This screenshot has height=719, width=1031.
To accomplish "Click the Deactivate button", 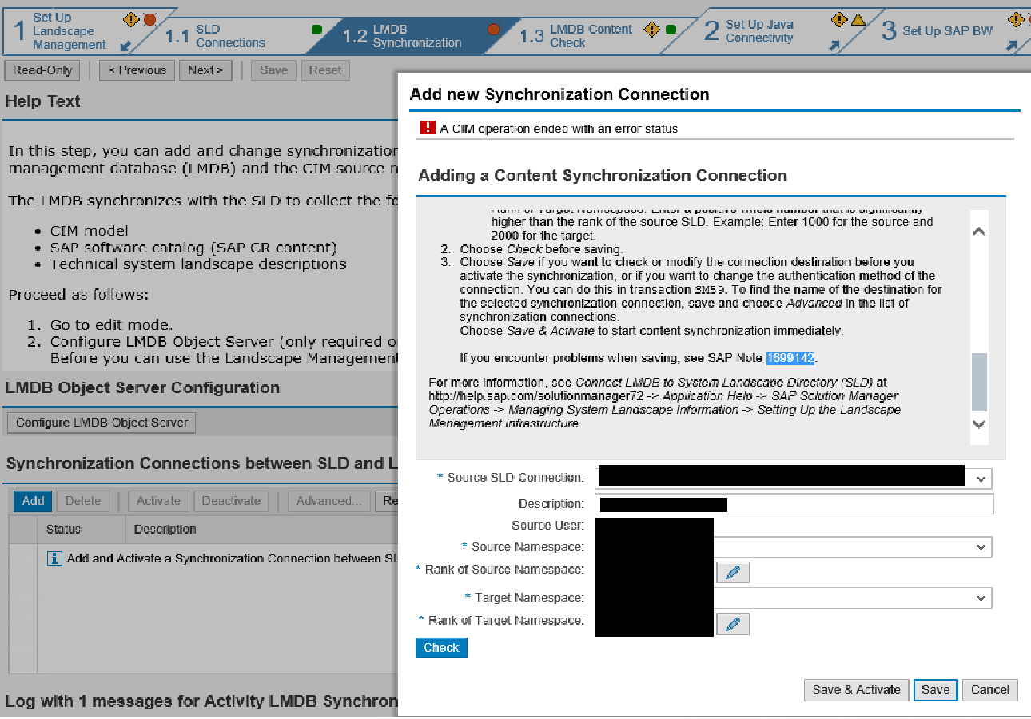I will (231, 501).
